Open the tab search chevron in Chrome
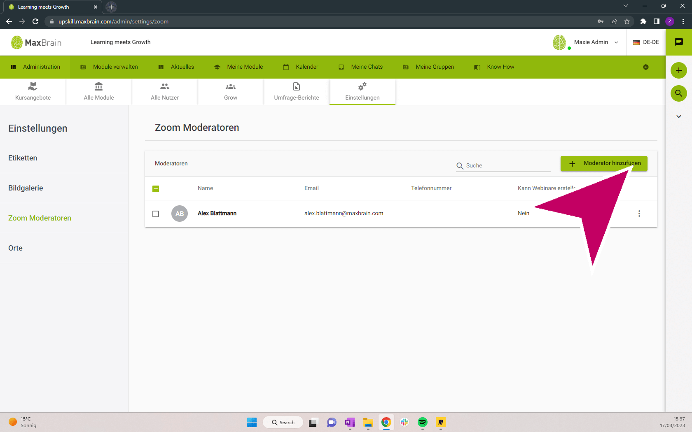 (x=626, y=6)
